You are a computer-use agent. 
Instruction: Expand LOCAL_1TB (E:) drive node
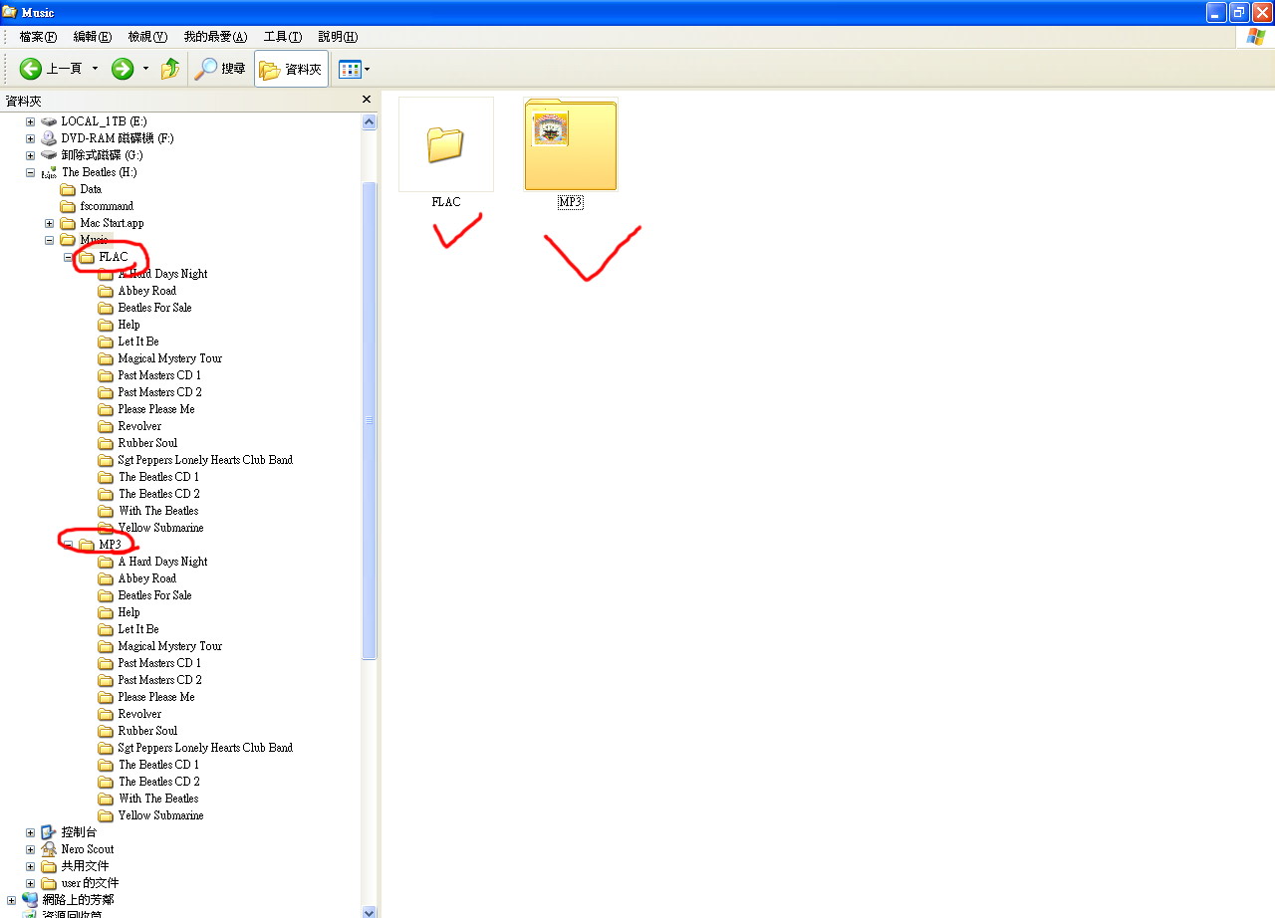point(30,121)
